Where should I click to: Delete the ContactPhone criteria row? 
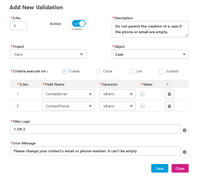click(x=169, y=106)
